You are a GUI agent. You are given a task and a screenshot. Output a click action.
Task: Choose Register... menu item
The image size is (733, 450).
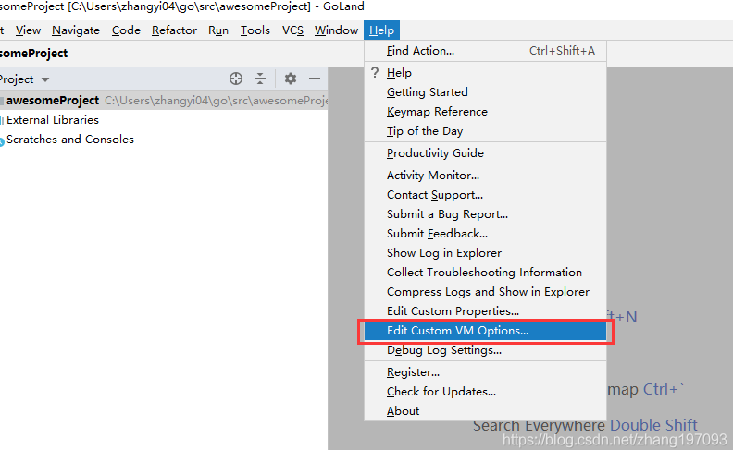pos(485,372)
